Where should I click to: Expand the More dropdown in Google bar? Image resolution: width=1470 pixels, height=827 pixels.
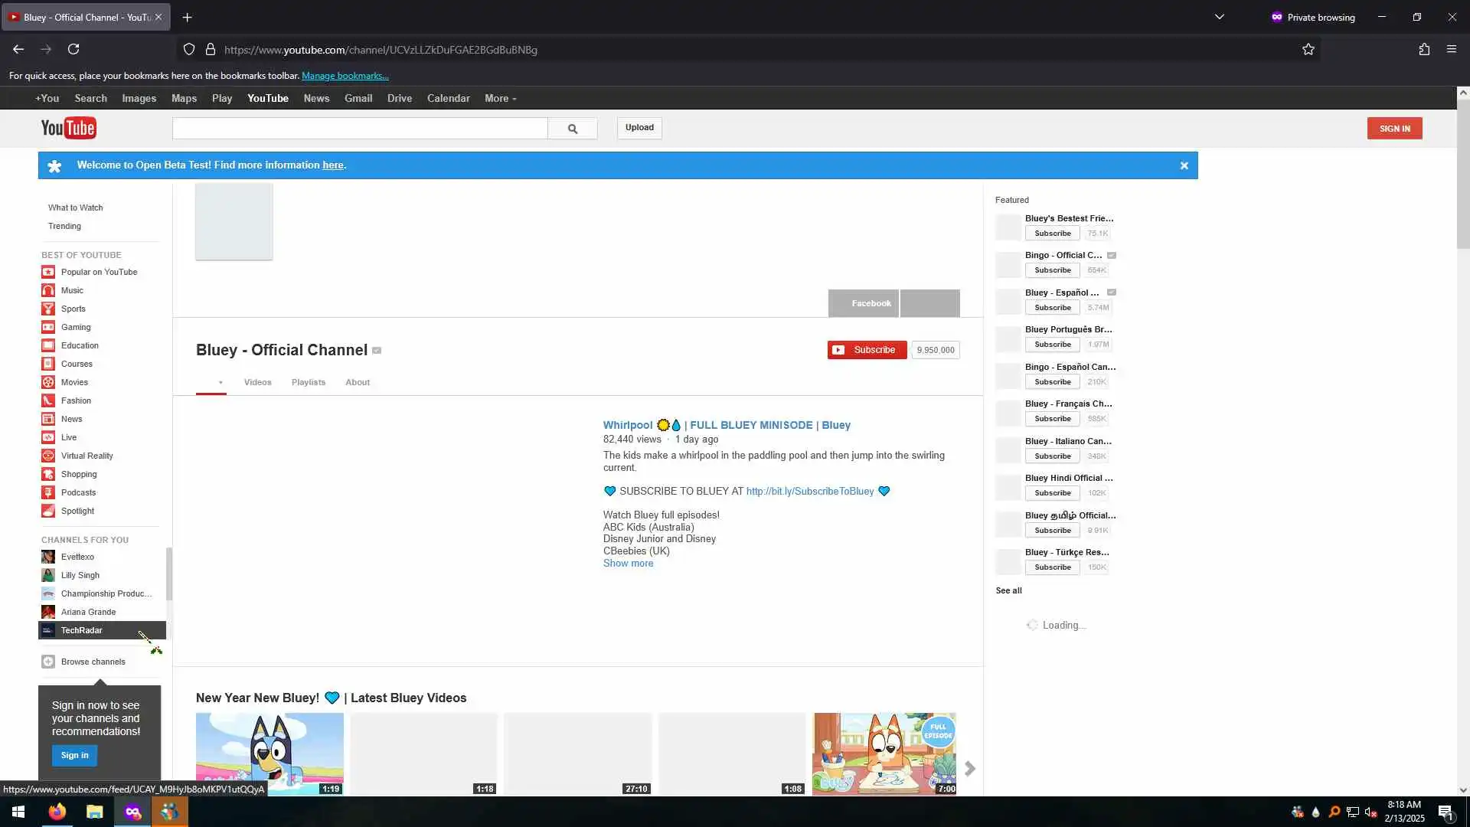tap(500, 99)
